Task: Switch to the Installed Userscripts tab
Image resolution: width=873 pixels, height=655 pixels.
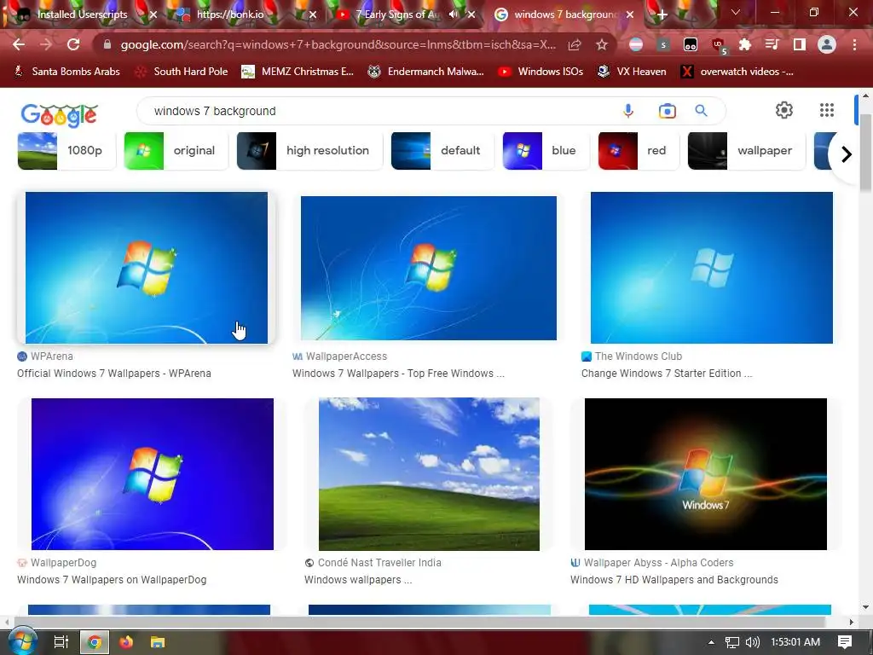Action: (84, 14)
